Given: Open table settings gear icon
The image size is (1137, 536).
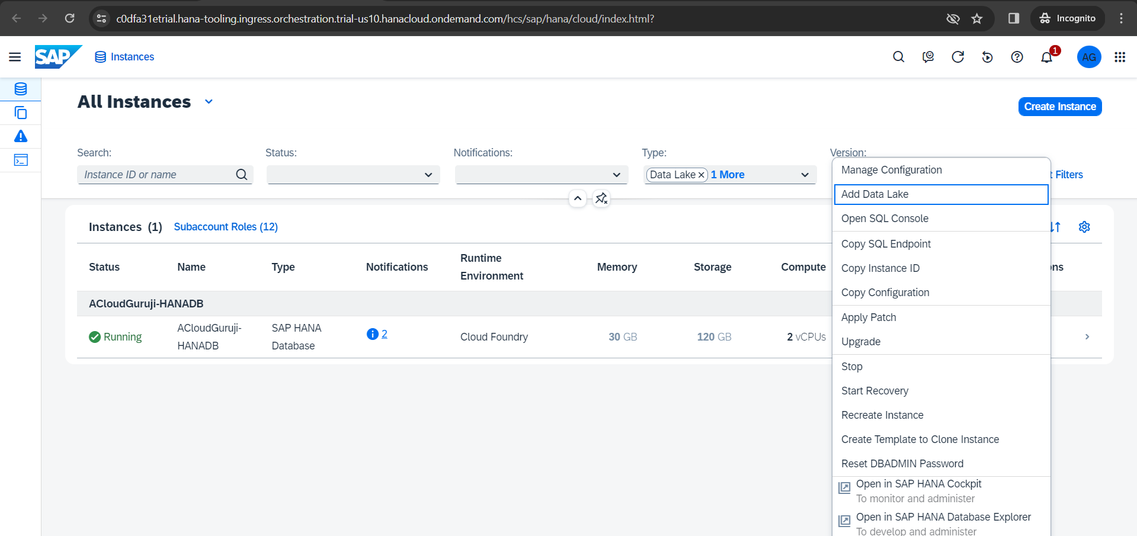Looking at the screenshot, I should click(x=1084, y=227).
